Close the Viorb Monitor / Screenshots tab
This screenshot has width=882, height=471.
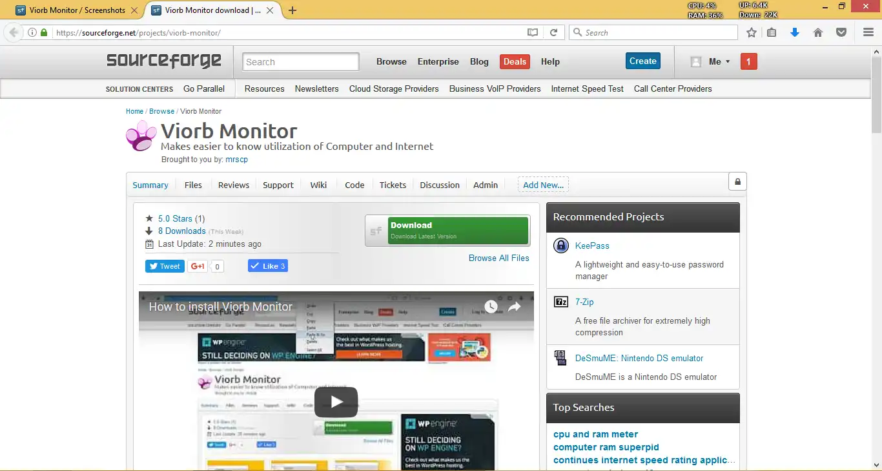coord(134,10)
